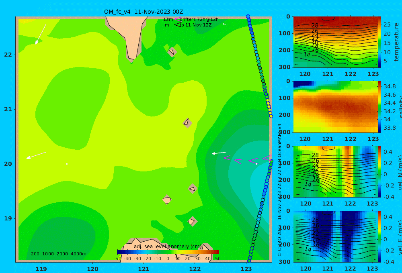The image size is (402, 273).
Task: Click longitude label 123 under the main map
Action: pos(246,269)
